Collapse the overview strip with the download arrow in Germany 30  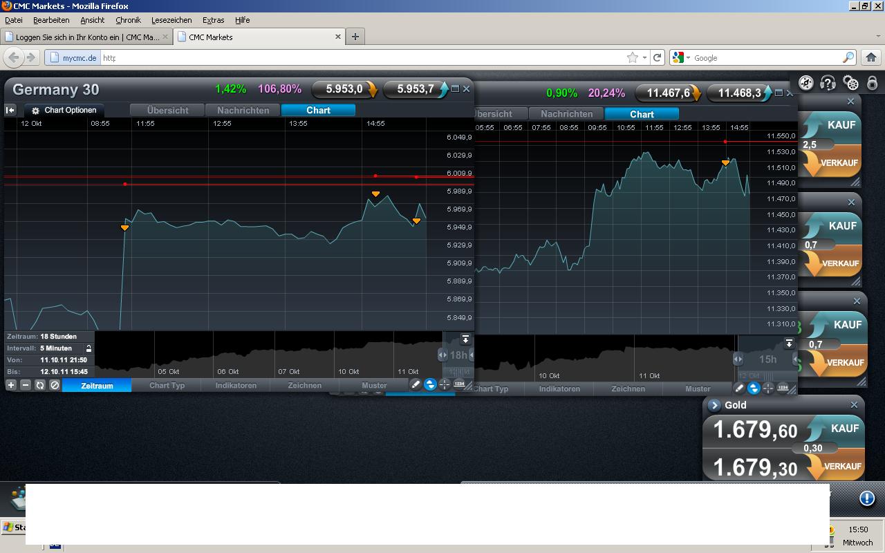pos(465,339)
